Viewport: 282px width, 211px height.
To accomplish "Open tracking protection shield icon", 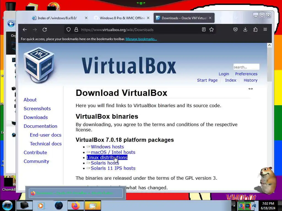I will tap(68, 29).
